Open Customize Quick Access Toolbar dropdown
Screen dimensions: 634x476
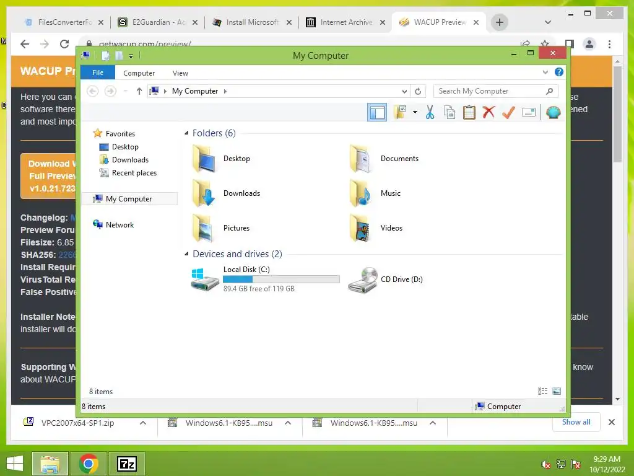pyautogui.click(x=131, y=56)
